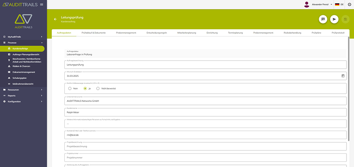The image size is (354, 167).
Task: Click the back arrow beside Leitungsprüfung
Action: (x=55, y=19)
